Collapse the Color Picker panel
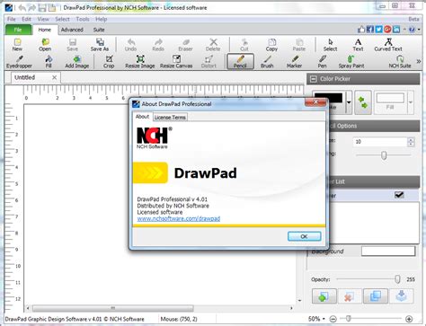Screen dimensions: 426x326 pyautogui.click(x=314, y=79)
